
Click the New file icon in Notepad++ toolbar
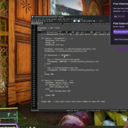click(x=32, y=21)
